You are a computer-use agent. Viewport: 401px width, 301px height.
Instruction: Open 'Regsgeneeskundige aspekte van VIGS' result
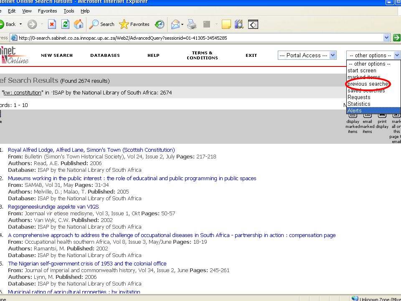53,207
